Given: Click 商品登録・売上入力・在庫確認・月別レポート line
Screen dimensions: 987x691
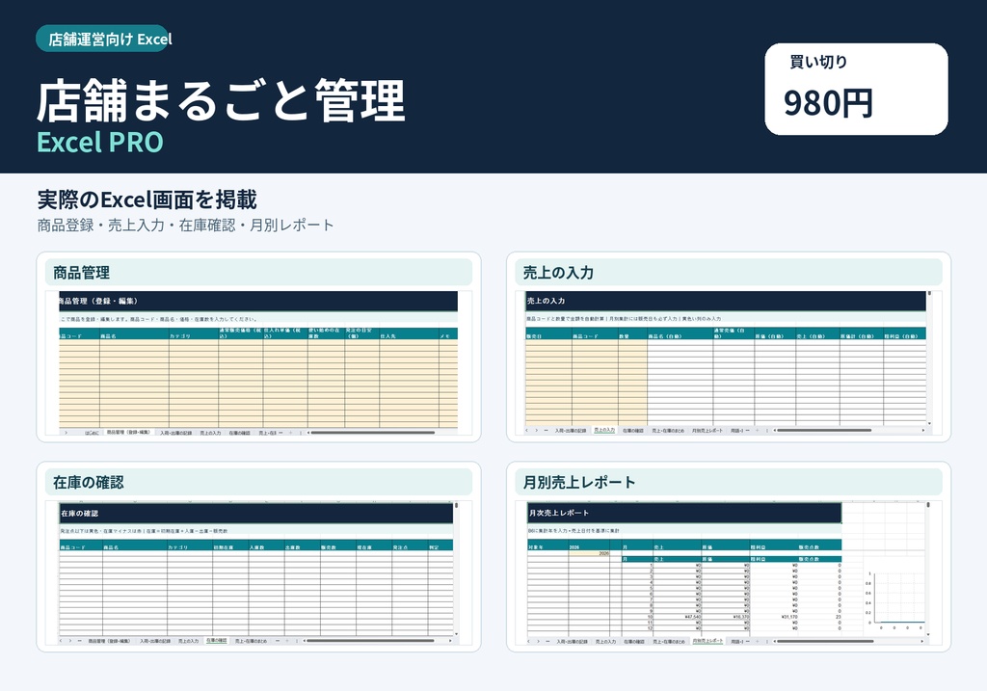Looking at the screenshot, I should click(185, 226).
